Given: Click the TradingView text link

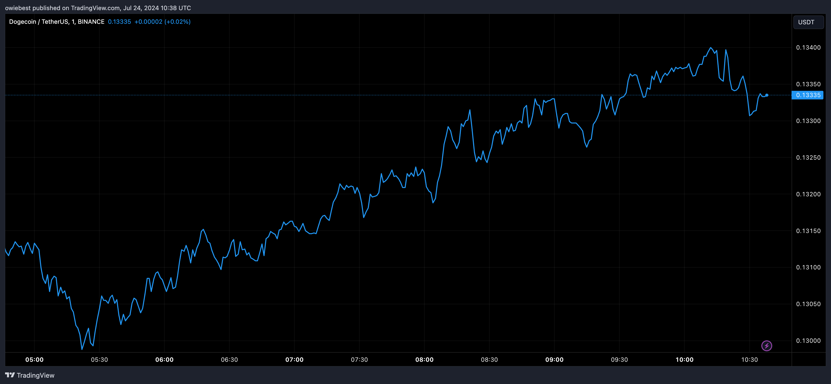Looking at the screenshot, I should (35, 375).
